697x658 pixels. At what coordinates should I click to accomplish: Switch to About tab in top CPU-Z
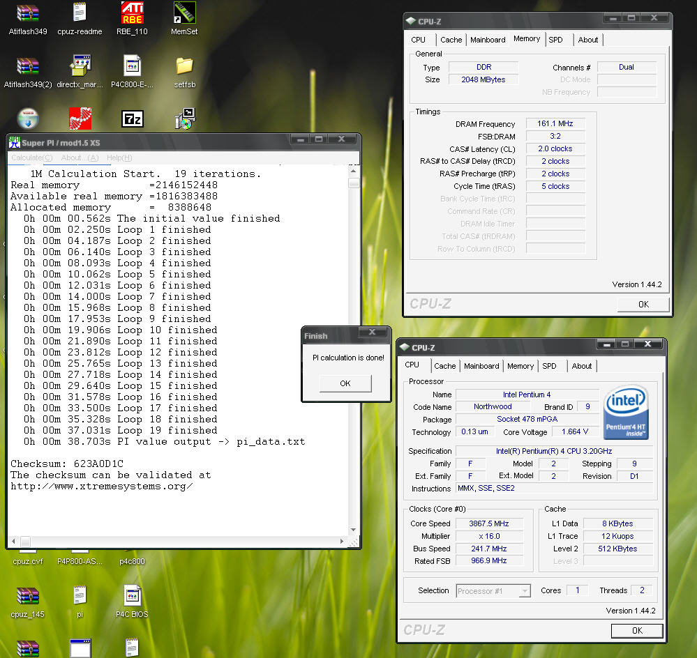pos(587,40)
